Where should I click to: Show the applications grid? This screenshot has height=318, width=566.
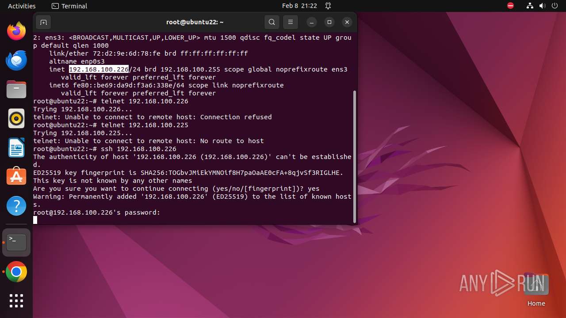tap(16, 301)
